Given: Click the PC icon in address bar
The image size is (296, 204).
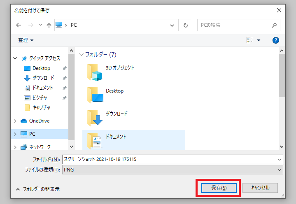Looking at the screenshot, I should point(59,25).
